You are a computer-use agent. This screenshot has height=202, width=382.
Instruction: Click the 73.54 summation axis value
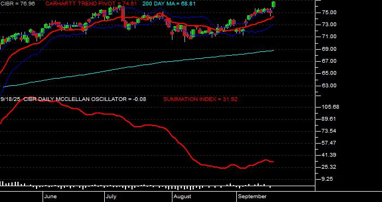tap(330, 131)
